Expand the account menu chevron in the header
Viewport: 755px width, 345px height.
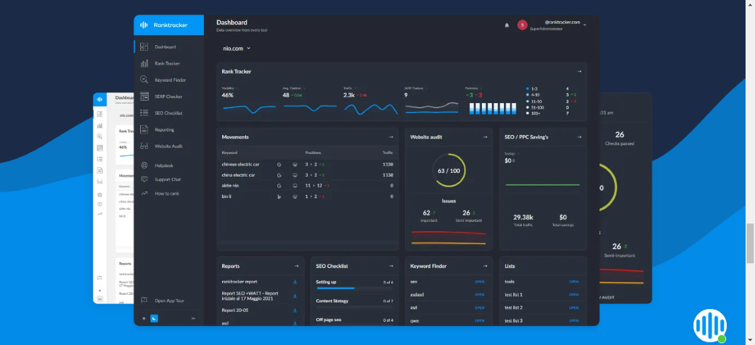585,25
